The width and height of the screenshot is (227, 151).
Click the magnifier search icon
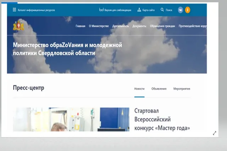[162, 10]
